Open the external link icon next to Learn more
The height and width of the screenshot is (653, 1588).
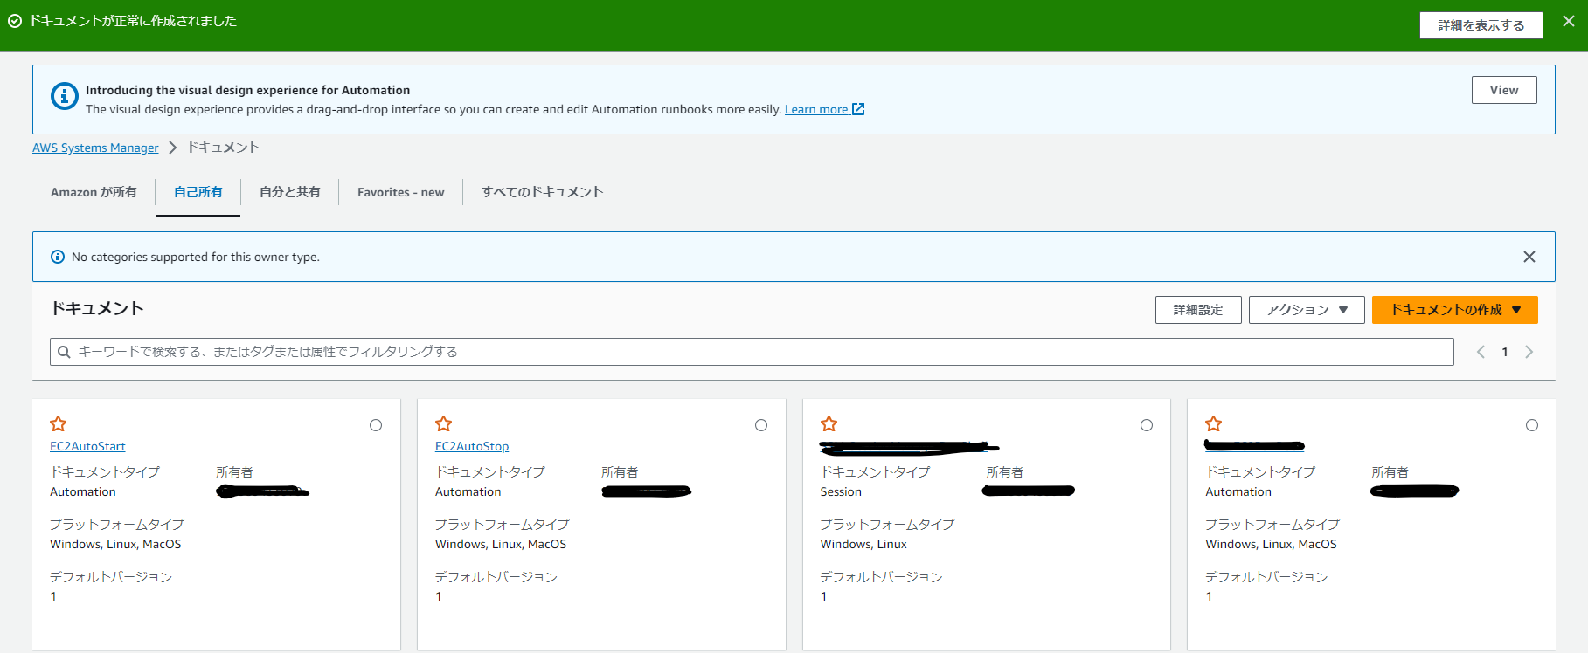[x=858, y=109]
